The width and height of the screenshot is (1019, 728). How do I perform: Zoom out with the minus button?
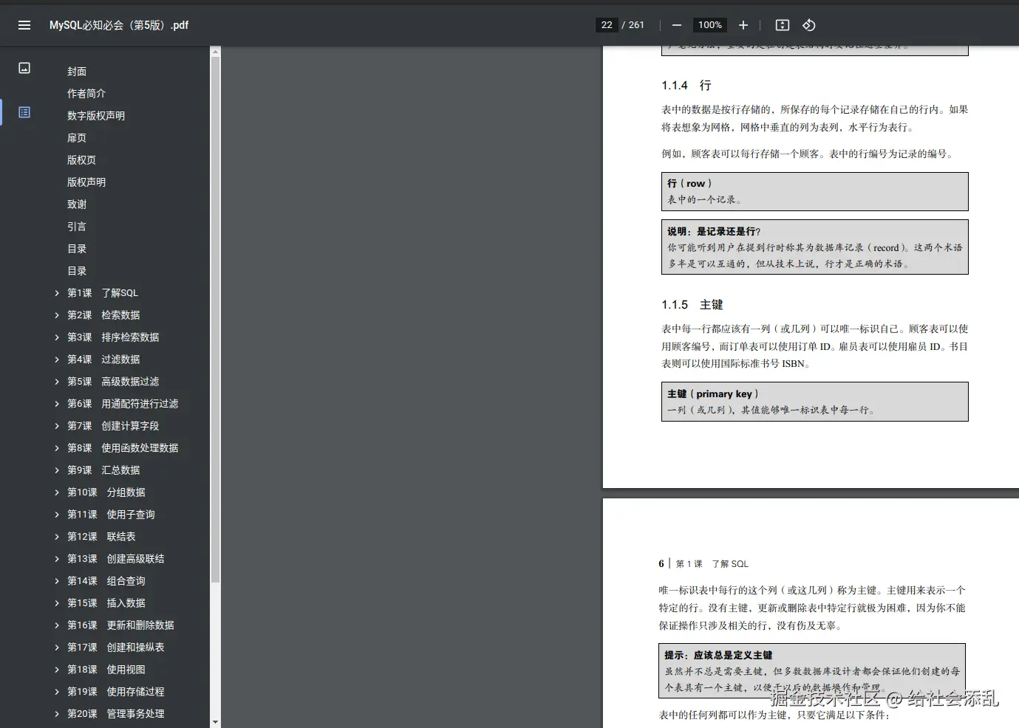tap(676, 25)
